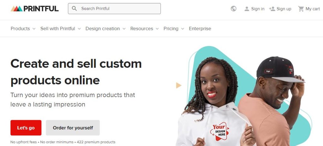323x146 pixels.
Task: Click the Order for yourself button
Action: (73, 128)
